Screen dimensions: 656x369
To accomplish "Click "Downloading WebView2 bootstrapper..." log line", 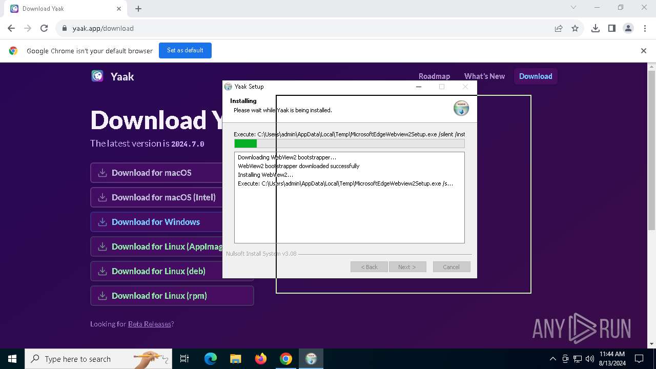I will [287, 157].
